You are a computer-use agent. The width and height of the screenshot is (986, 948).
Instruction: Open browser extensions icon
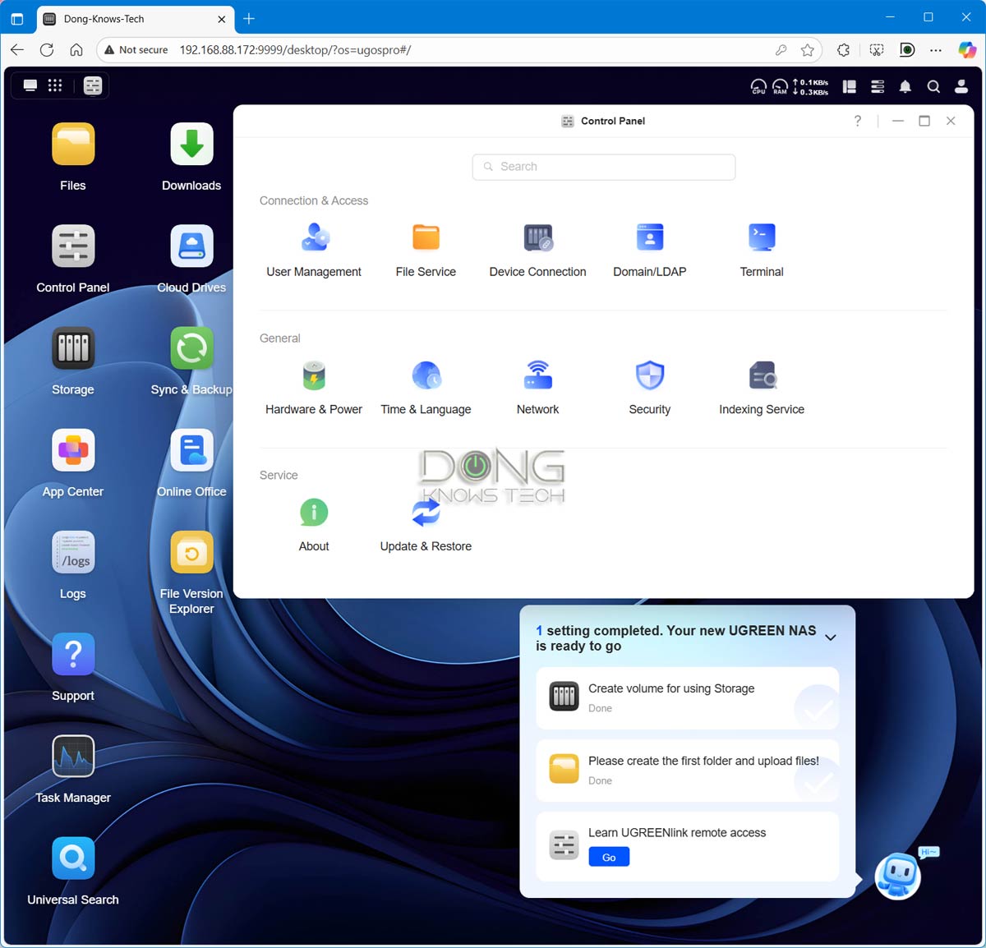pos(844,50)
